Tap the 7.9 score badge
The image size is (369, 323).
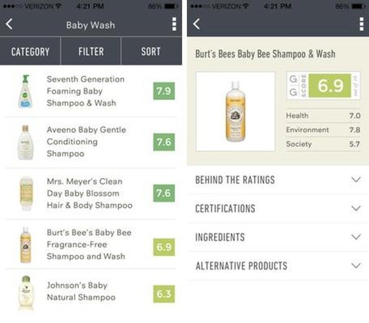[x=164, y=91]
